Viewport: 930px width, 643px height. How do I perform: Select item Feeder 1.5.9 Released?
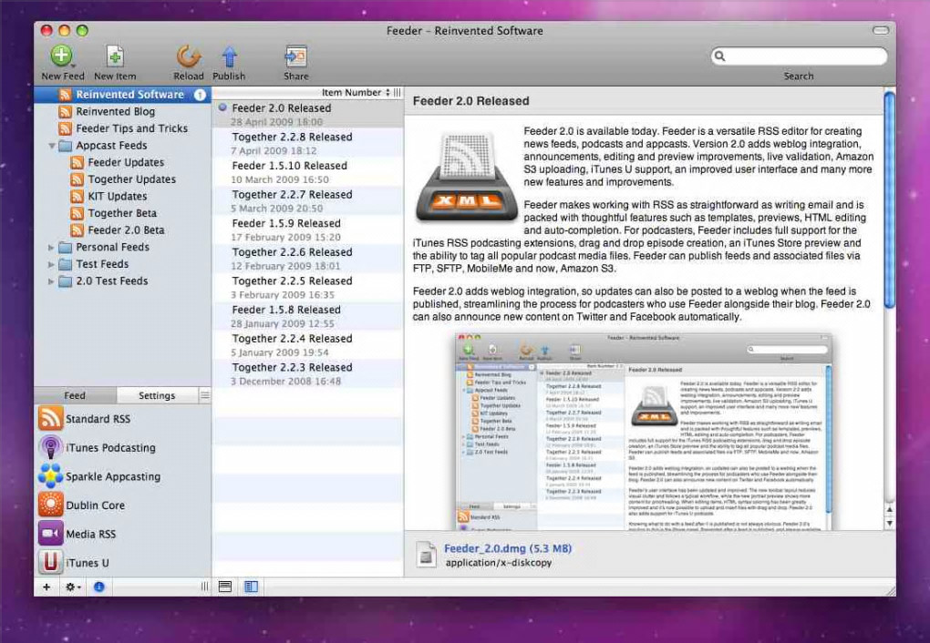coord(307,230)
